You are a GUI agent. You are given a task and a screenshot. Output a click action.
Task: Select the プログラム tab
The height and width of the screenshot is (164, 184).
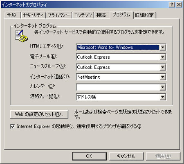point(121,15)
